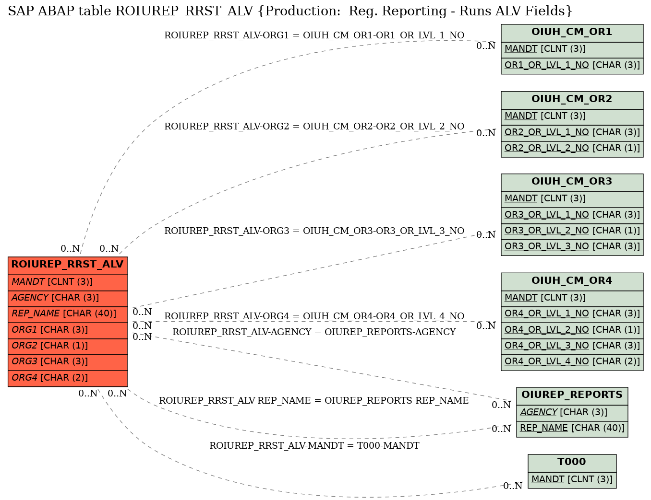Screen dimensions: 651x500
Task: Click the OR4_OR_LVL_4_NO field
Action: click(572, 362)
